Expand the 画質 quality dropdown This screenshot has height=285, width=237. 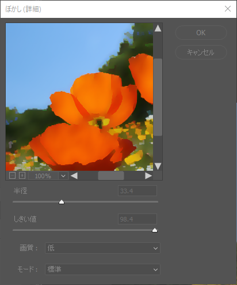click(102, 248)
